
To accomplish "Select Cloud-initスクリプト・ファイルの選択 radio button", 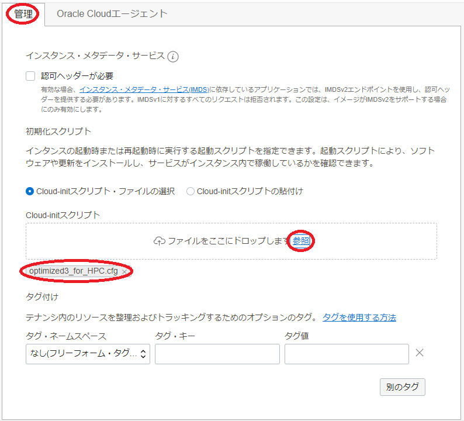I will pos(30,191).
